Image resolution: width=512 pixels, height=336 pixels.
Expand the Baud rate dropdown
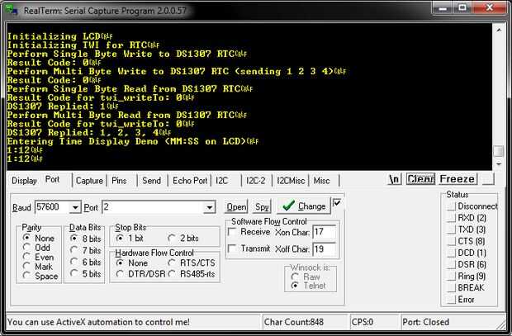(75, 207)
